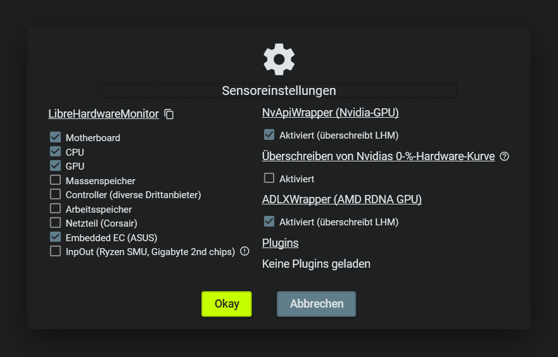Click the warning icon next to InOut
Screen dimensions: 558x357
pos(244,251)
